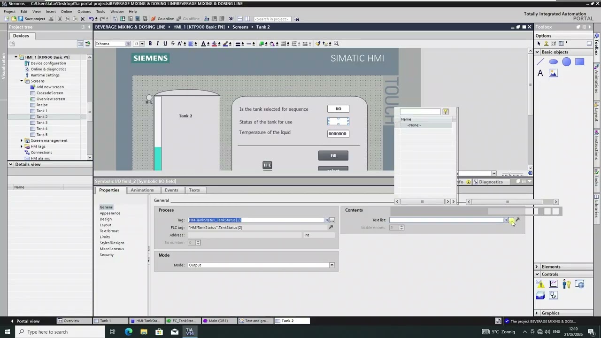Select the Circle basic object

(x=567, y=61)
